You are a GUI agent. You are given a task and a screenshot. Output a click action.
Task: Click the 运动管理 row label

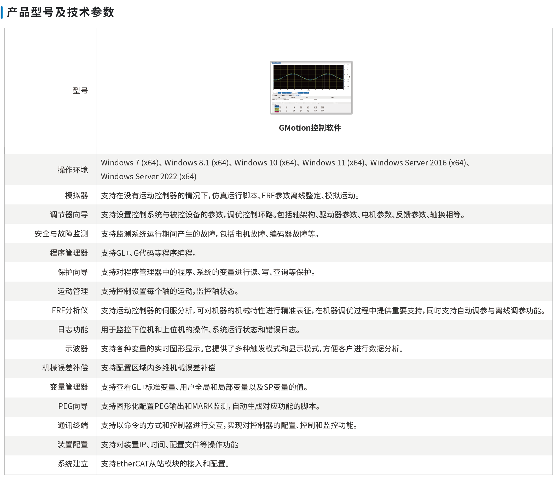click(73, 291)
